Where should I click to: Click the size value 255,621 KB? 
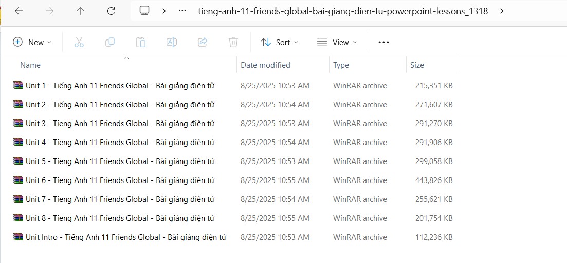tap(434, 199)
